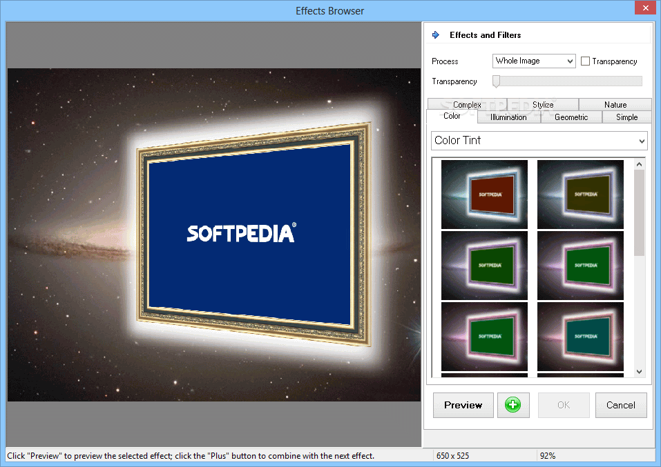This screenshot has height=467, width=661.
Task: Click the Preview button
Action: (x=463, y=405)
